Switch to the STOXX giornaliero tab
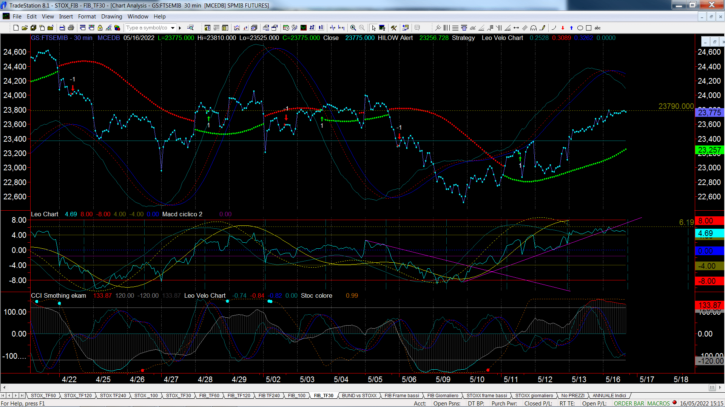Screen dimensions: 725x407 [x=534, y=395]
